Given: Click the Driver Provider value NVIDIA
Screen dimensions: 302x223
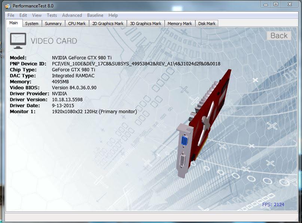Looking at the screenshot, I should (60, 93).
